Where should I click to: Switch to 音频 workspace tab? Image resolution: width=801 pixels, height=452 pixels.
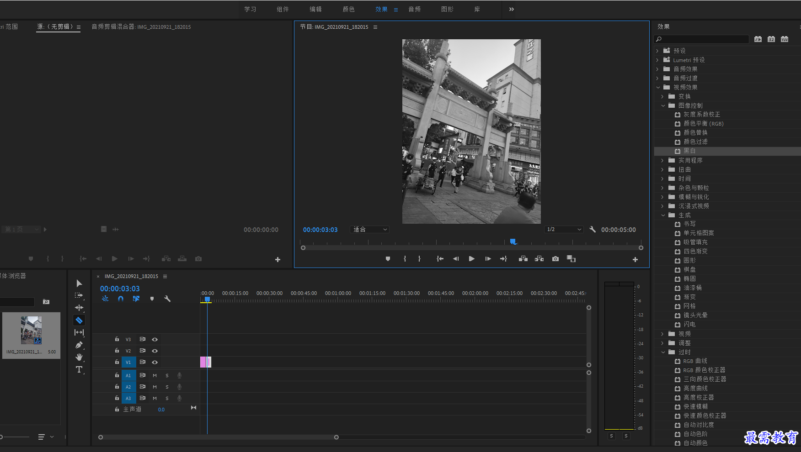[414, 9]
